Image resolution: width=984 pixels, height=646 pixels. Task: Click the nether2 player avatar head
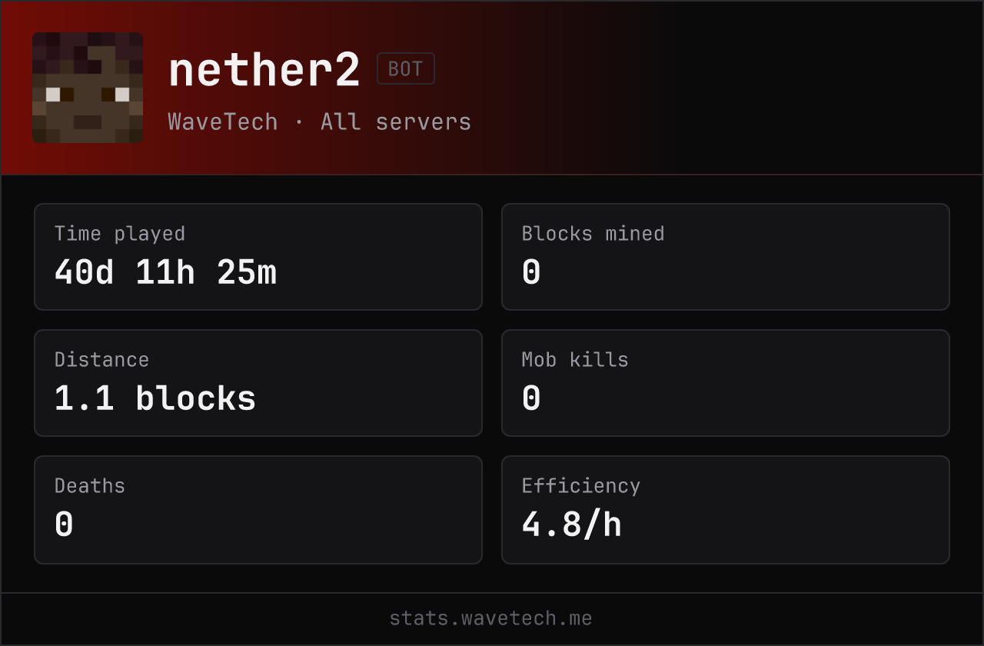(88, 88)
